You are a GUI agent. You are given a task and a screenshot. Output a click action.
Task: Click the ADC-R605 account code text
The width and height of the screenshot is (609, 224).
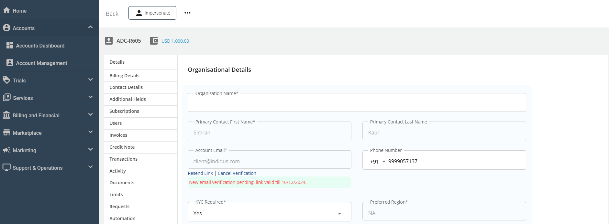[x=129, y=41]
